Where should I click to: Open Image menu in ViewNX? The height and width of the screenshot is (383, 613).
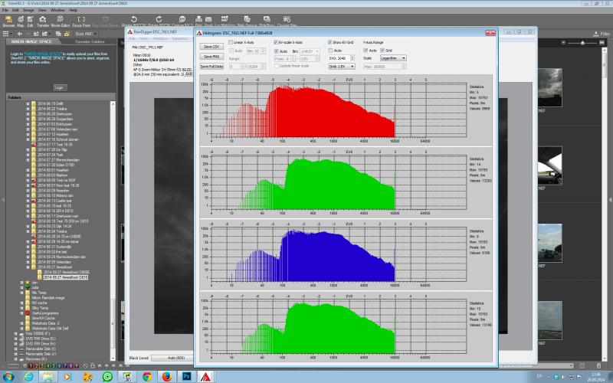tap(28, 10)
